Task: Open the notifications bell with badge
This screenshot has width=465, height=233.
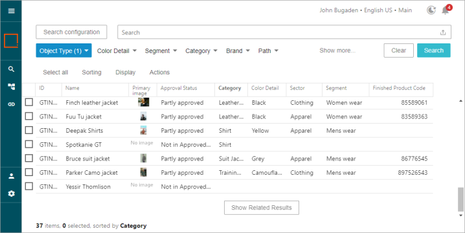Action: (446, 10)
